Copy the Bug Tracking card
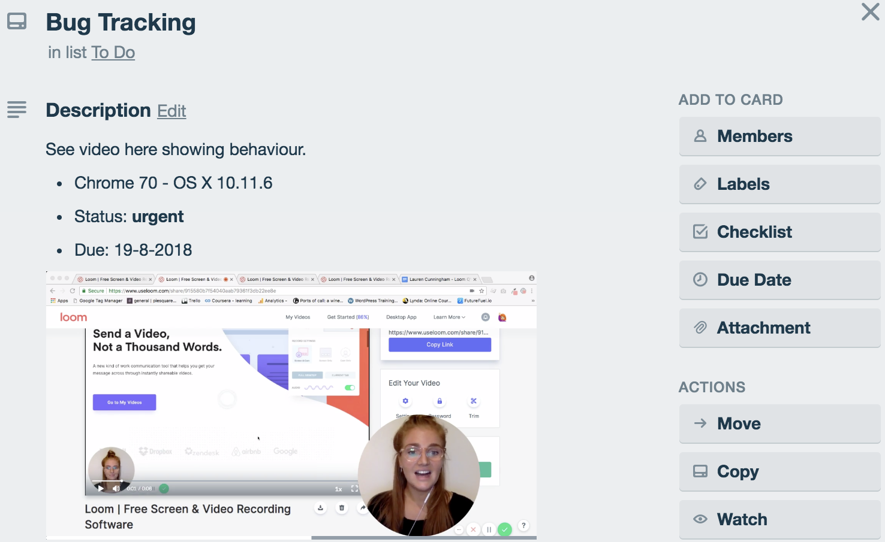 click(779, 472)
